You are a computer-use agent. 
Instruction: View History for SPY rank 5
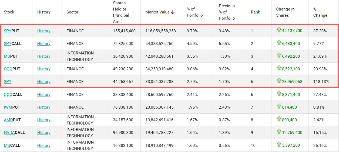pyautogui.click(x=44, y=82)
